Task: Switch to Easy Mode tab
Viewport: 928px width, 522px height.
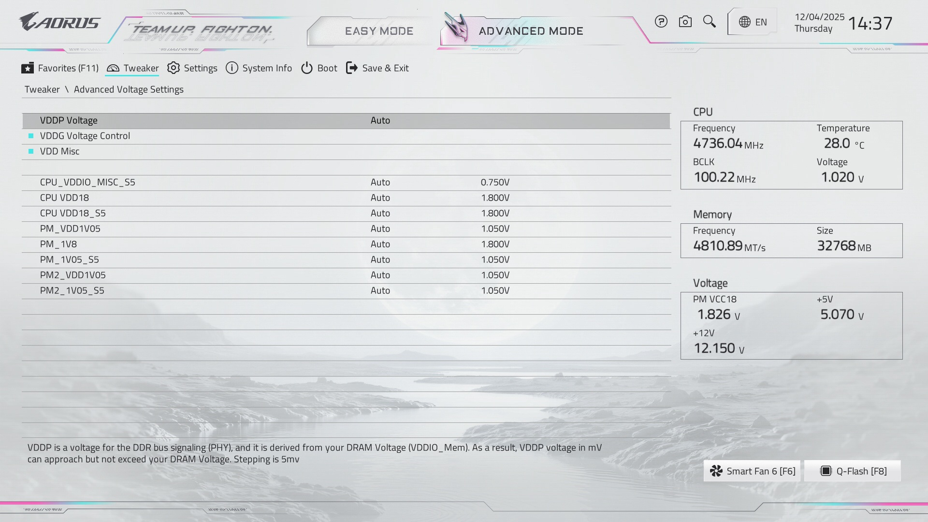Action: [x=379, y=31]
